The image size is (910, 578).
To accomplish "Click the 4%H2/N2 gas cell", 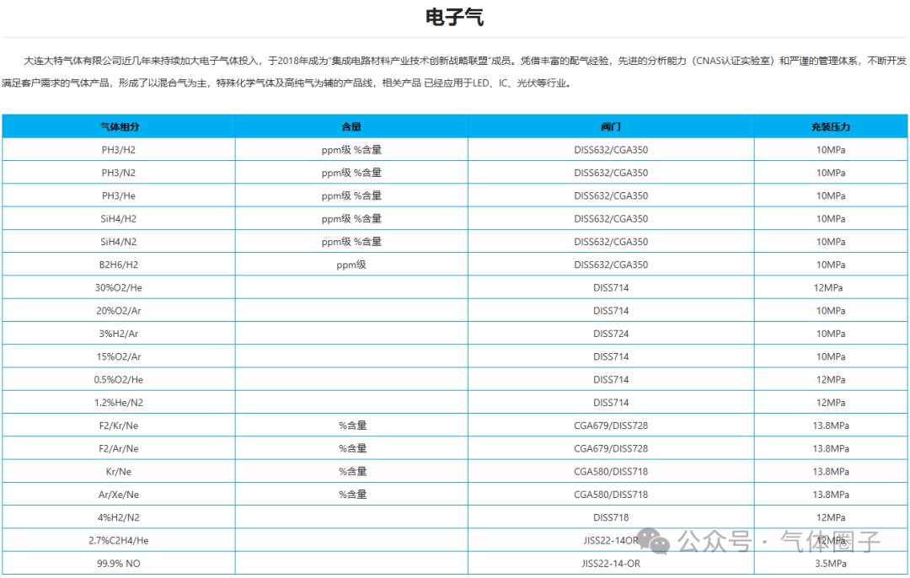I will coord(119,517).
